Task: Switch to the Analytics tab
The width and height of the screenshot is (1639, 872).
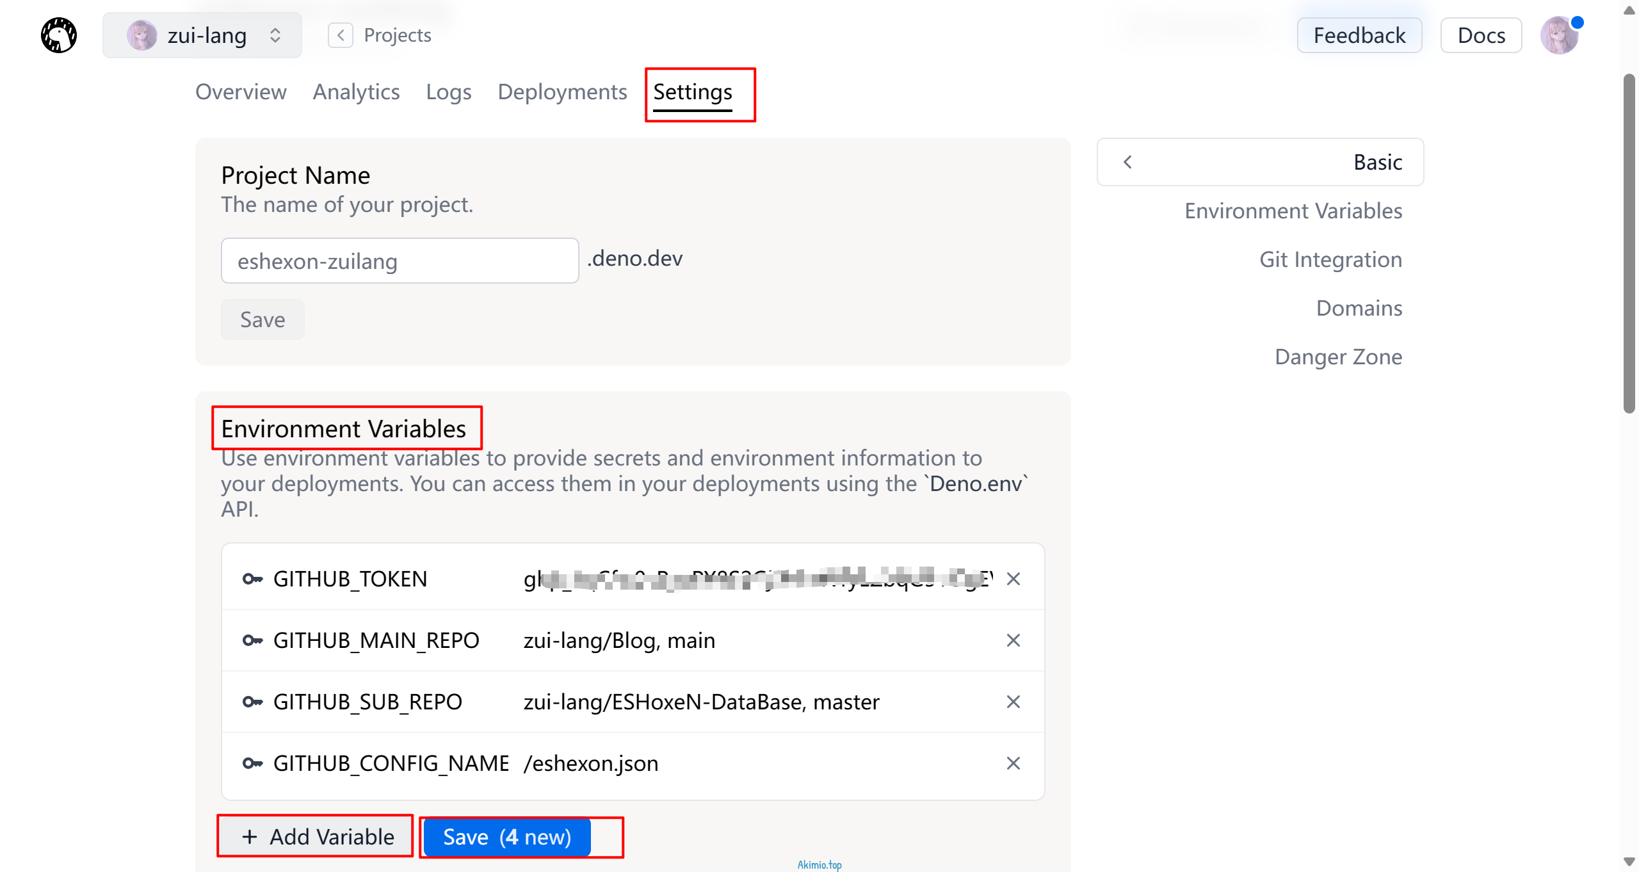Action: pos(356,92)
